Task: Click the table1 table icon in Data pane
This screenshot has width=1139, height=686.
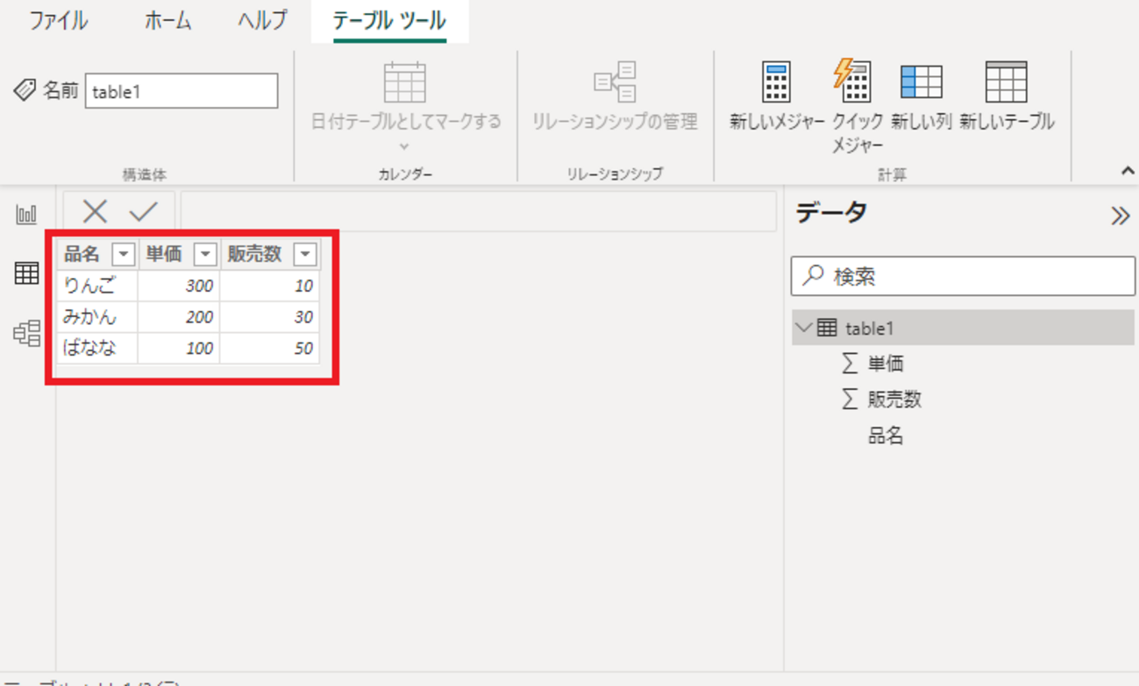Action: [827, 329]
